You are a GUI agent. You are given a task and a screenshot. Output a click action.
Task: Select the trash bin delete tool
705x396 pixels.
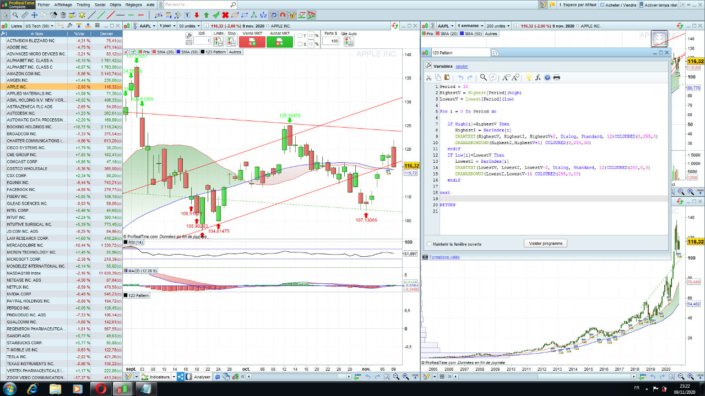[63, 15]
